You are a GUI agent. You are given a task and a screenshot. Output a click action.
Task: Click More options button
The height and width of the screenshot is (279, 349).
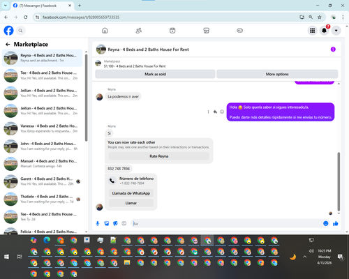[277, 74]
